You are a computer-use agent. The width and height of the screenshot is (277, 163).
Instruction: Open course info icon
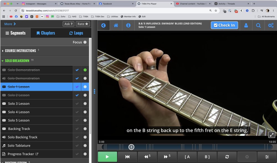(128, 26)
